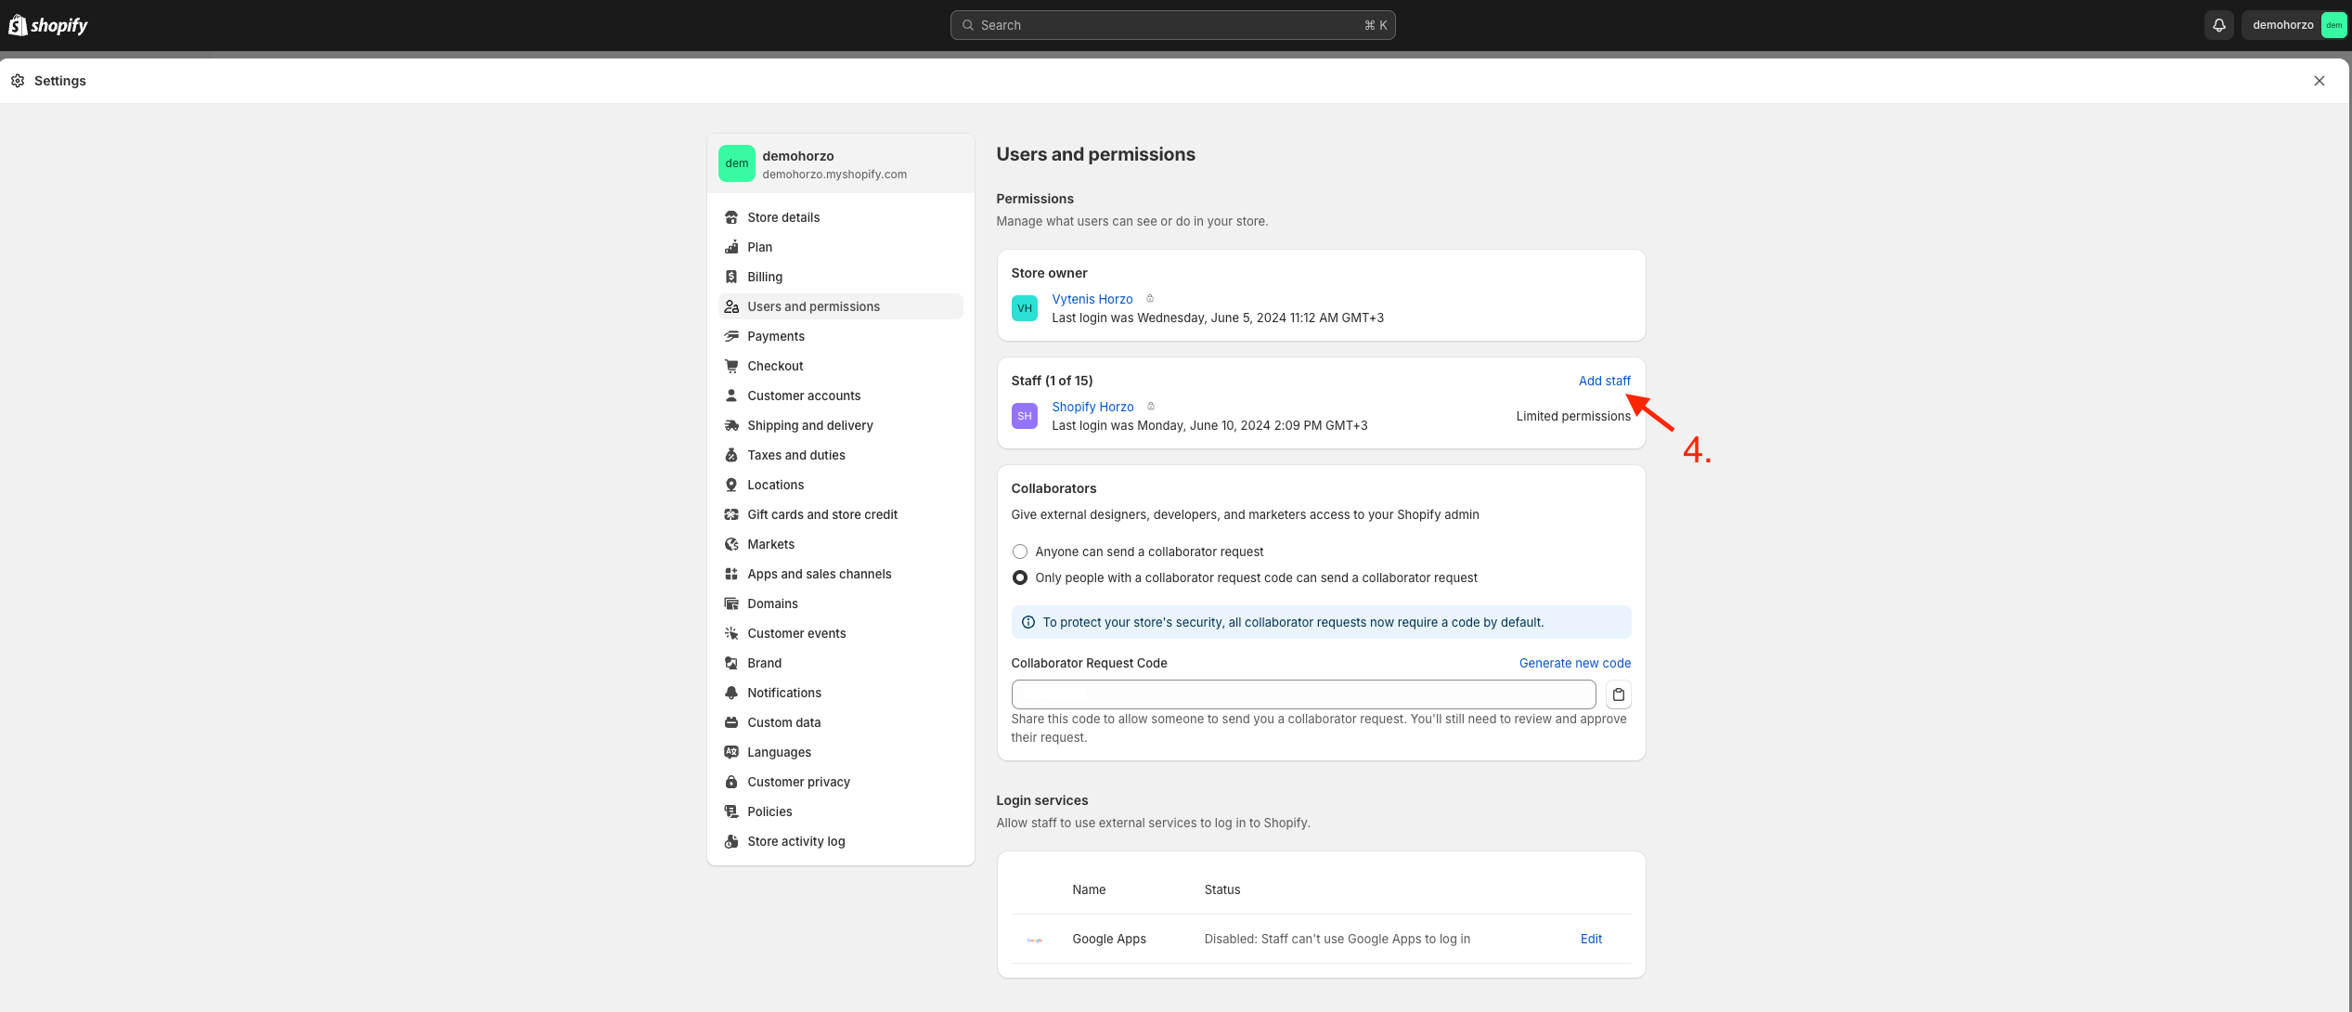This screenshot has height=1012, width=2352.
Task: Click the Shopify logo in header
Action: point(48,25)
